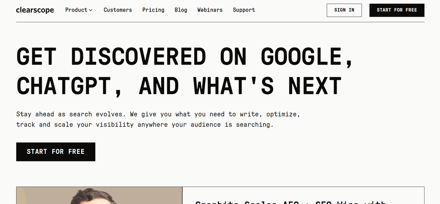
Task: Visit the Blog link
Action: click(x=181, y=10)
